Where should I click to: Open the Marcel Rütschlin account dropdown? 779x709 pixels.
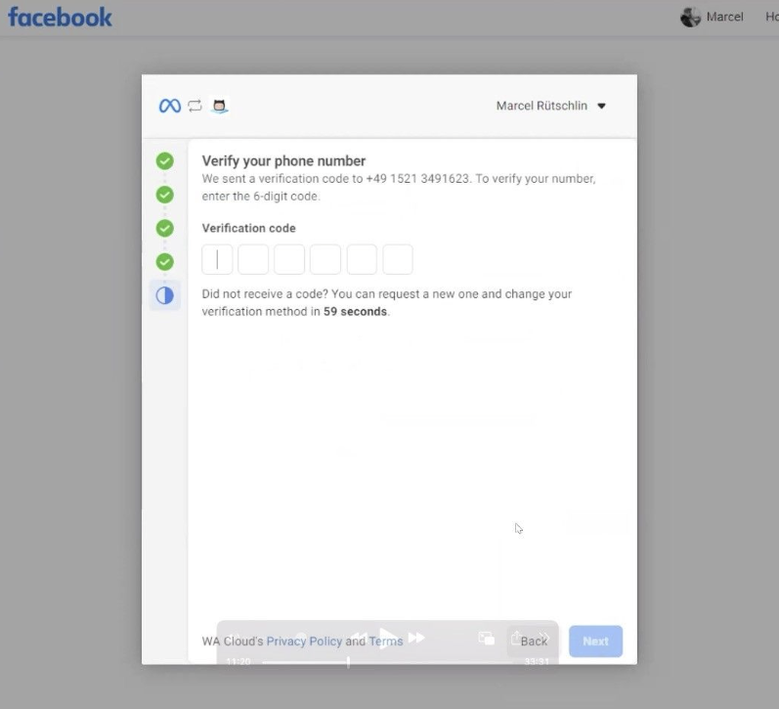click(x=551, y=106)
